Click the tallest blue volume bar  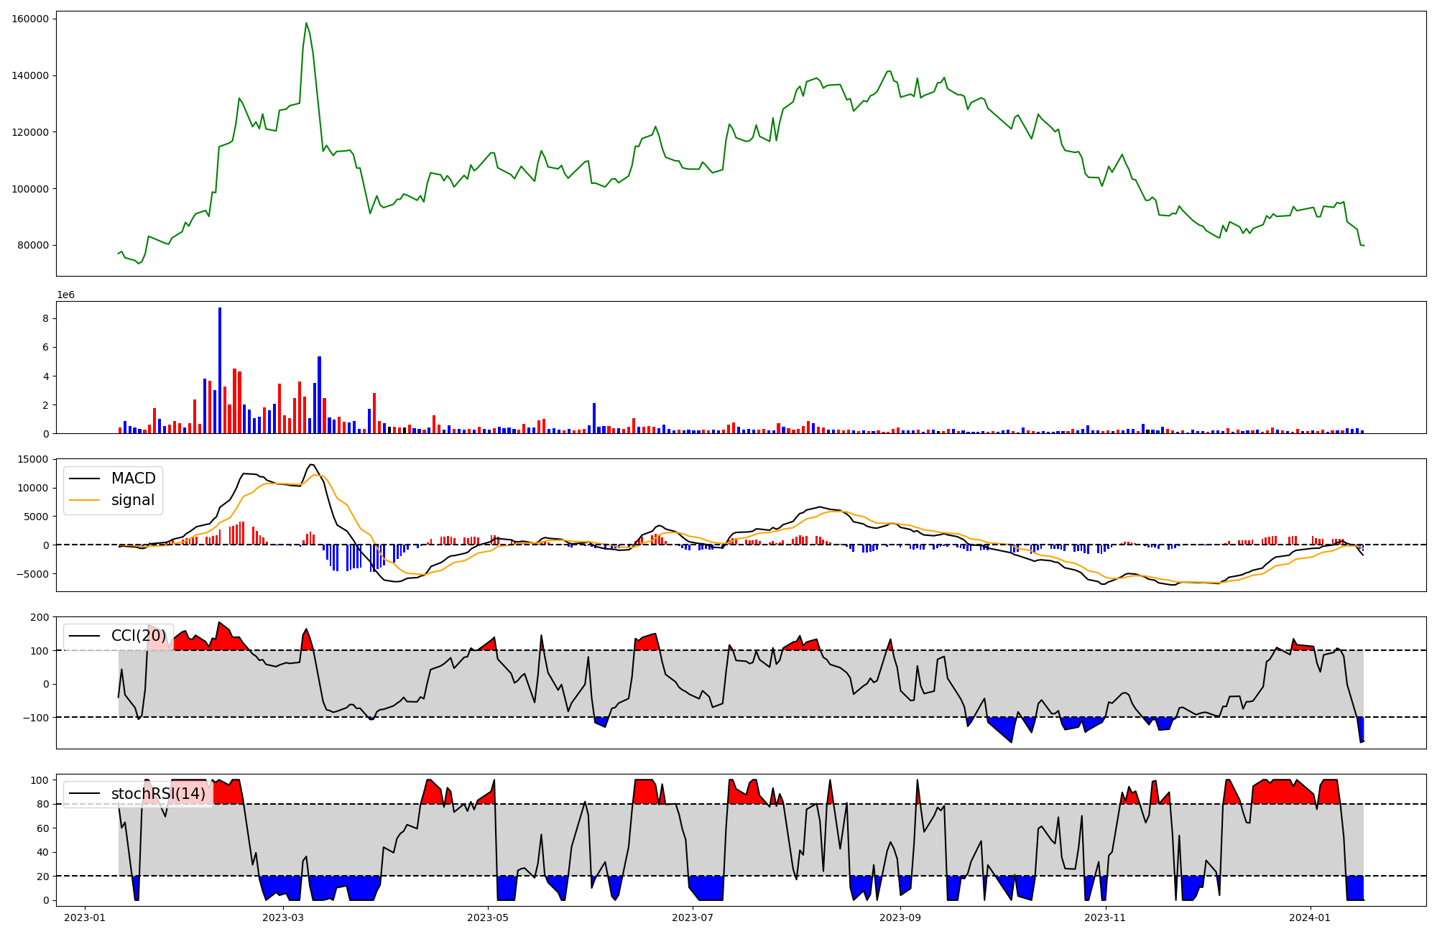tap(220, 370)
